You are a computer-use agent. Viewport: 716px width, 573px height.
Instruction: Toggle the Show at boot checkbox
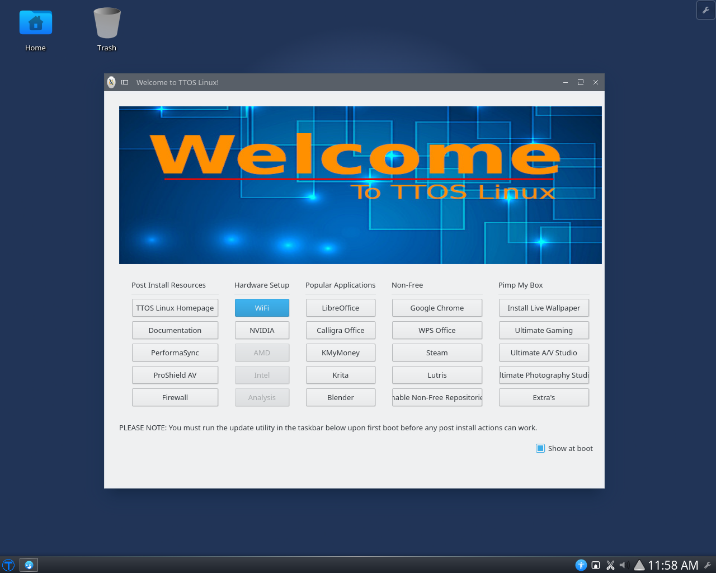[x=540, y=448]
